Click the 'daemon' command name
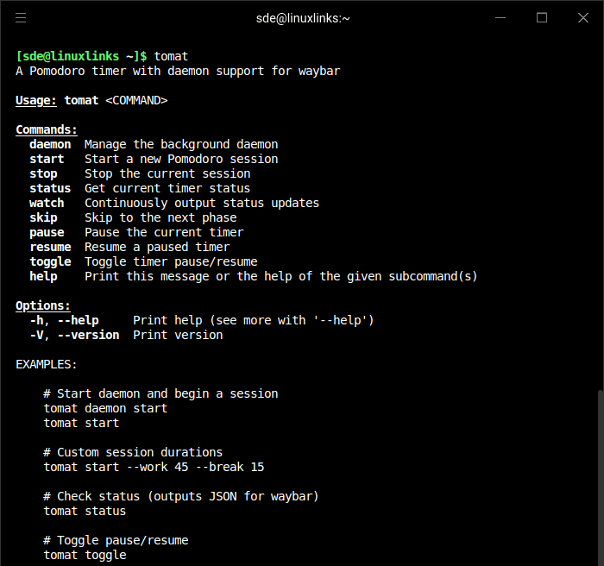Screen dimensions: 604x566 (x=50, y=144)
